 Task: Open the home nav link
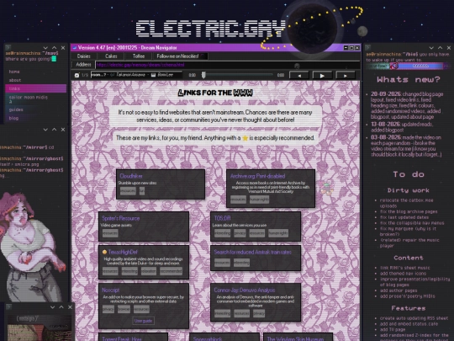pyautogui.click(x=14, y=72)
